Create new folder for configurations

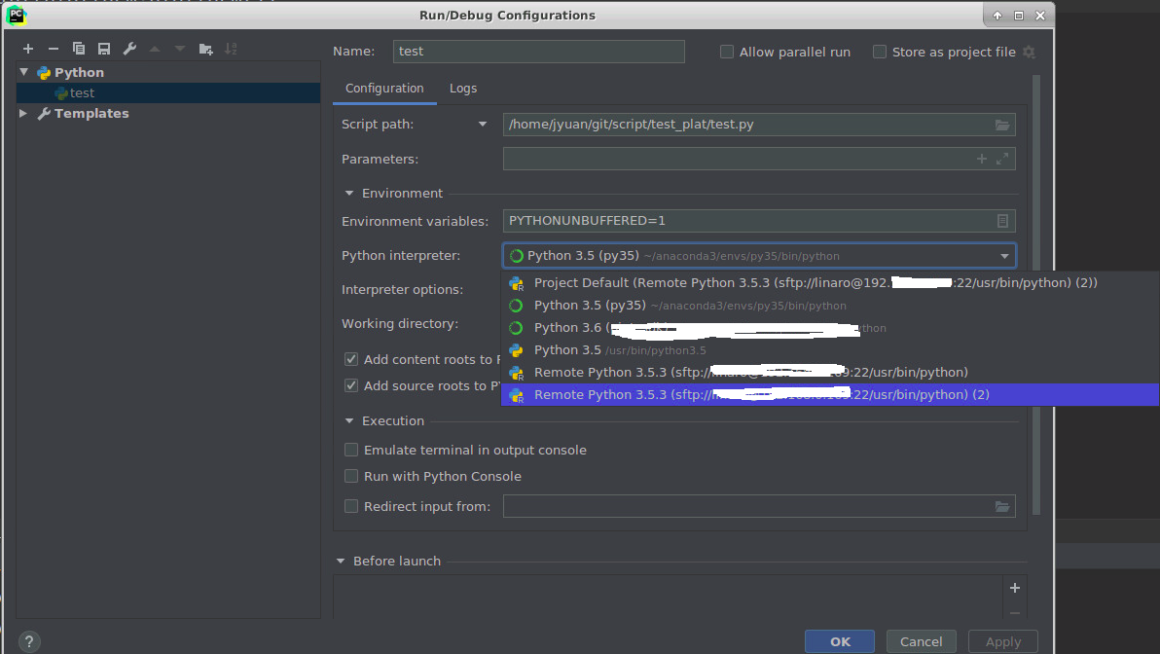205,49
